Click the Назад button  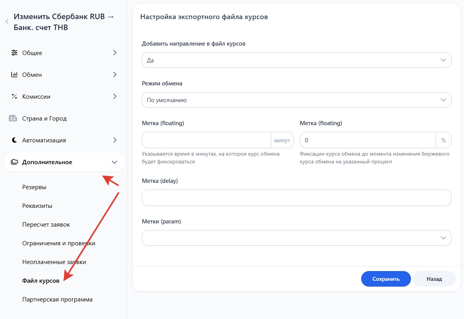click(434, 279)
